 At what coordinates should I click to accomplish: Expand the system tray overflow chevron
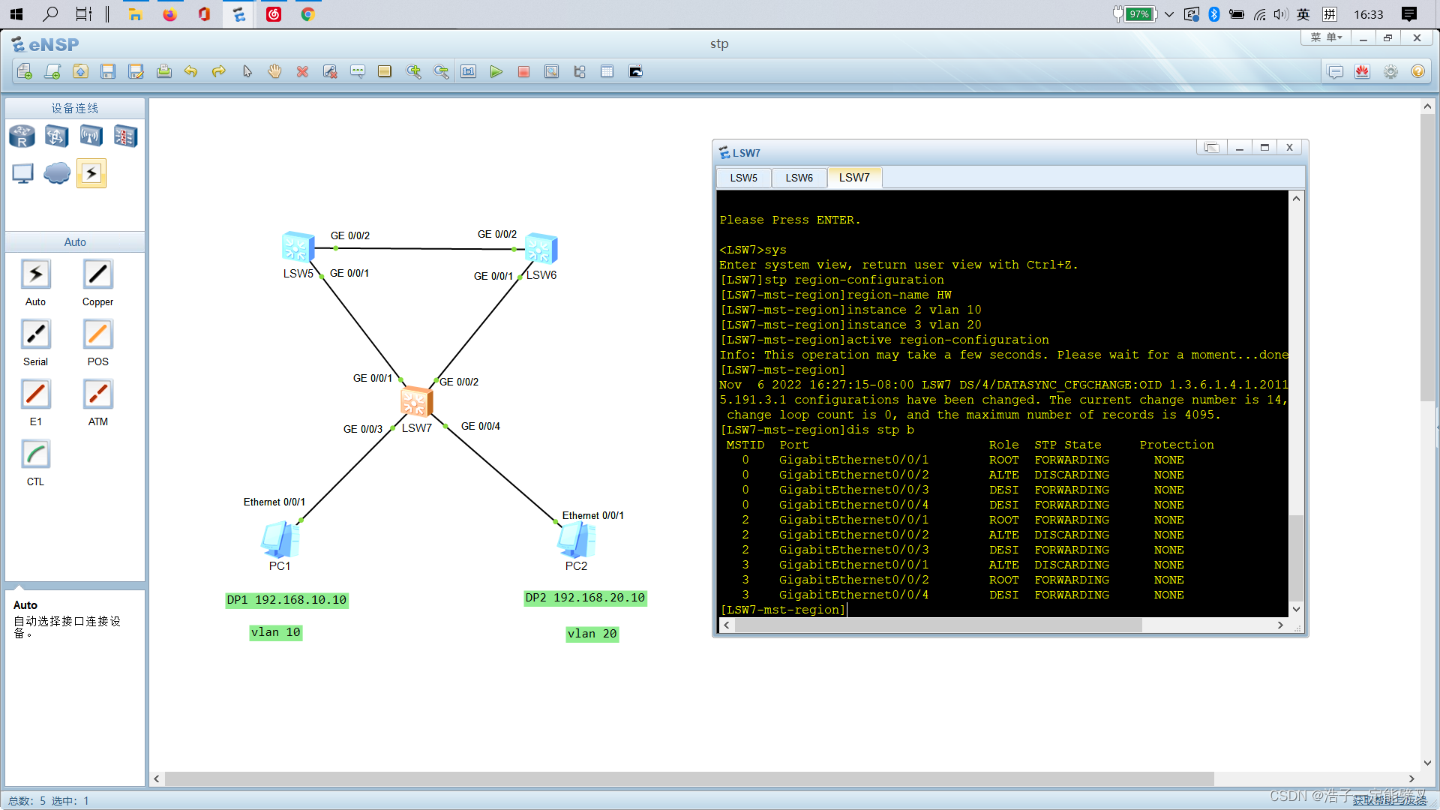click(1168, 14)
